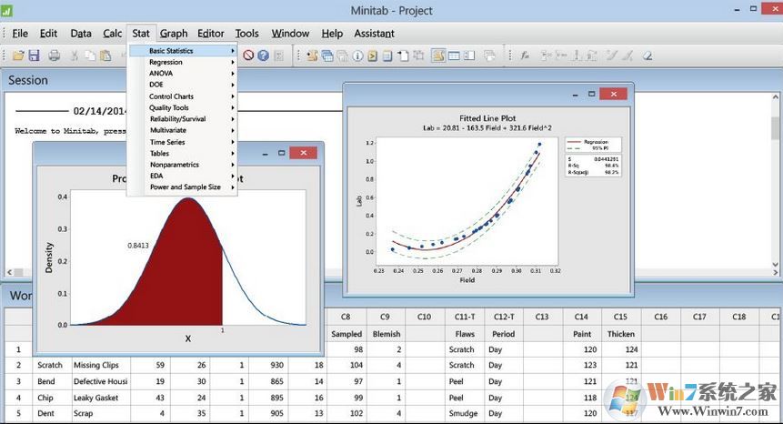Open Power and Sample Size submenu
The height and width of the screenshot is (424, 783).
(x=183, y=187)
